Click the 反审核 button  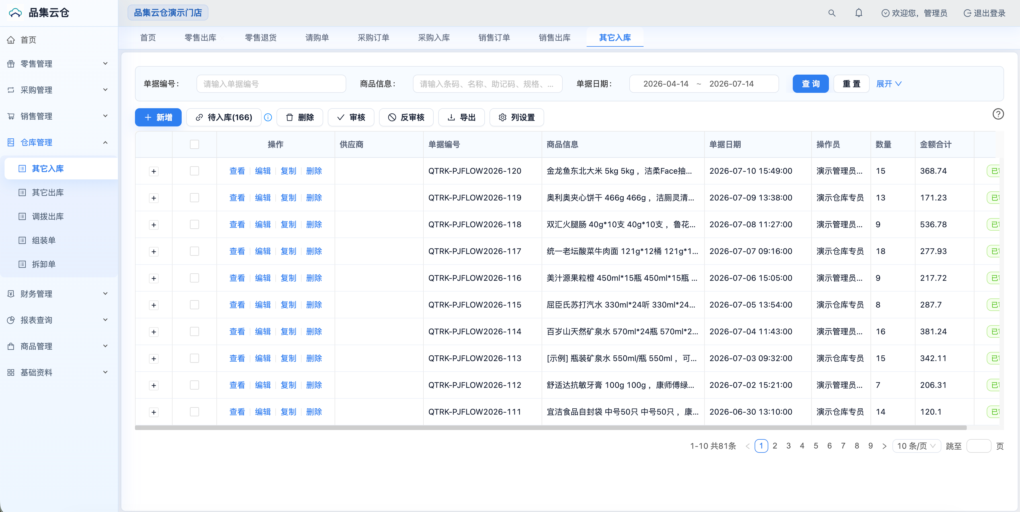pos(406,117)
